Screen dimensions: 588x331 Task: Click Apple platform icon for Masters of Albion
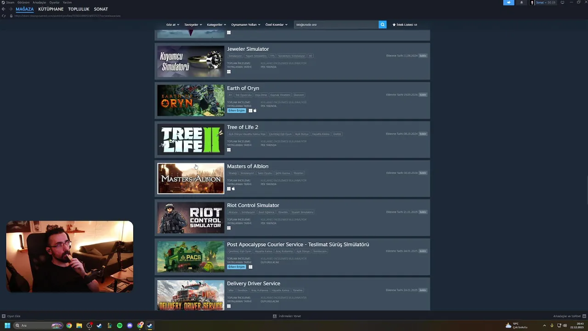(233, 188)
